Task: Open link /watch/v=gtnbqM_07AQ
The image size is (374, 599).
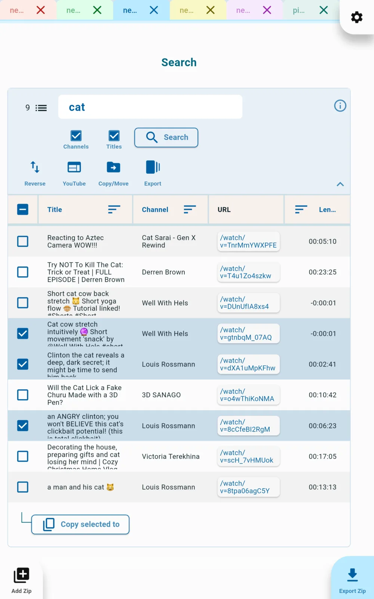Action: pyautogui.click(x=248, y=334)
